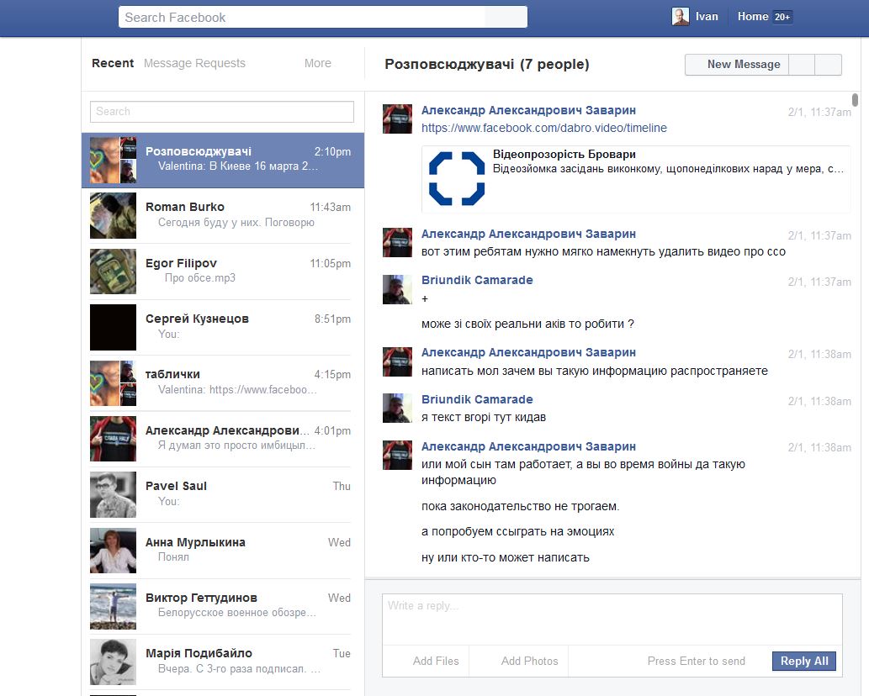This screenshot has height=696, width=869.
Task: Click the Відеопрозорість Бровари link preview logo
Action: click(x=457, y=178)
